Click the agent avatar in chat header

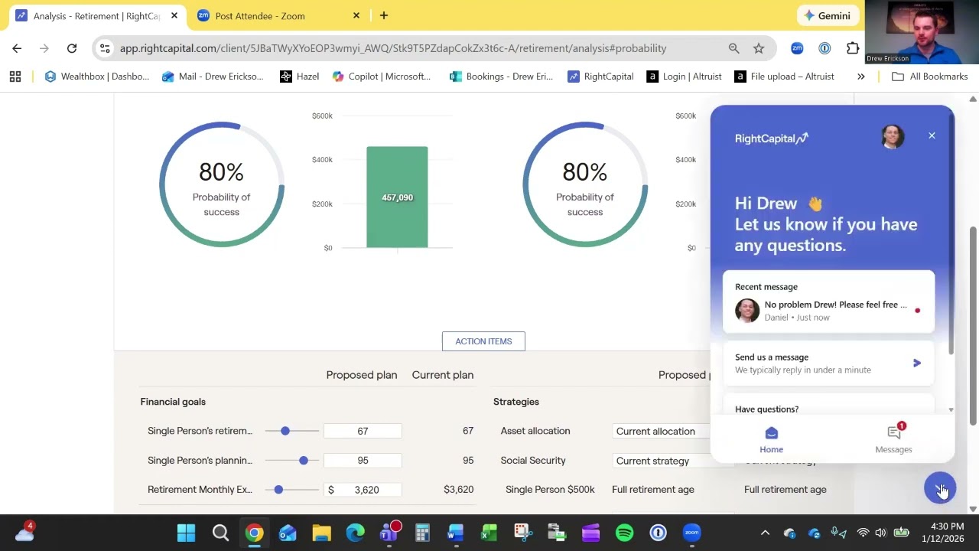892,137
